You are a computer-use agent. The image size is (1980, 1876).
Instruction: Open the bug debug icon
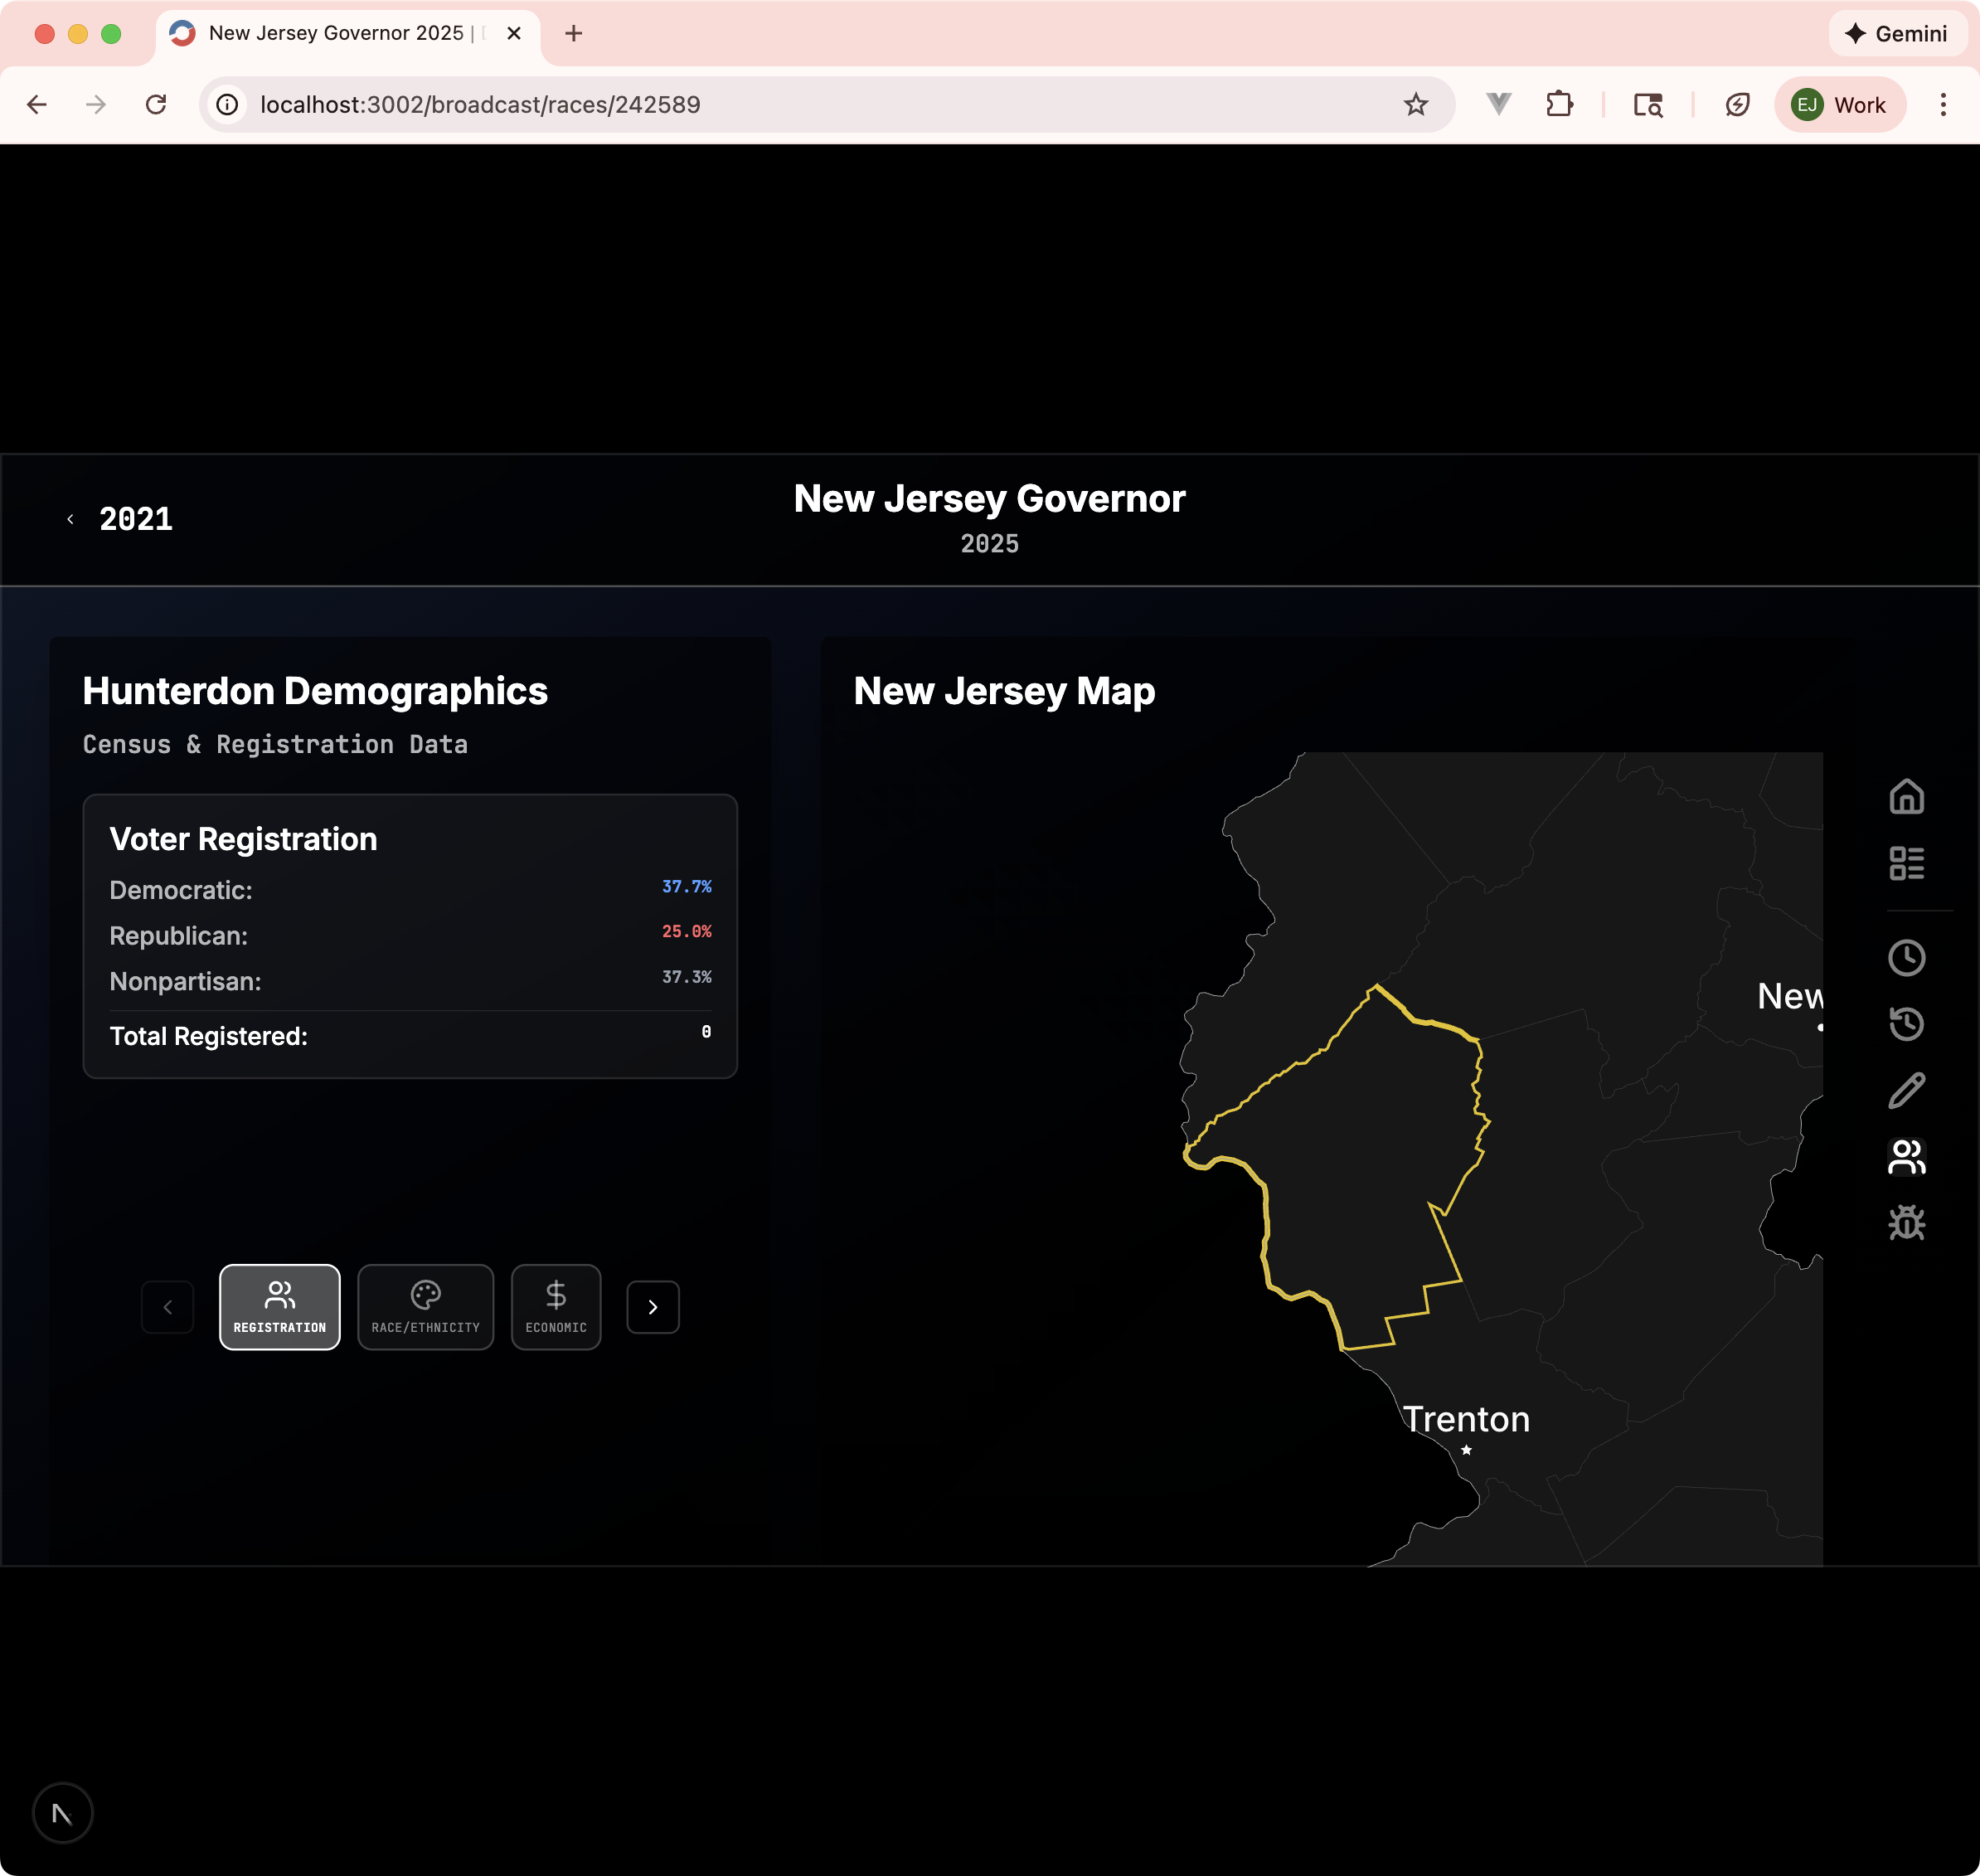(x=1906, y=1223)
